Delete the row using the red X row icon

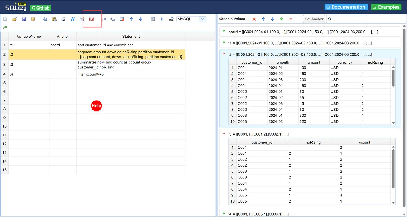click(122, 19)
